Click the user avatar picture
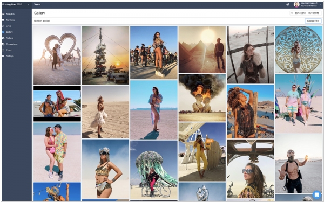Image resolution: width=324 pixels, height=202 pixels. pyautogui.click(x=296, y=4)
